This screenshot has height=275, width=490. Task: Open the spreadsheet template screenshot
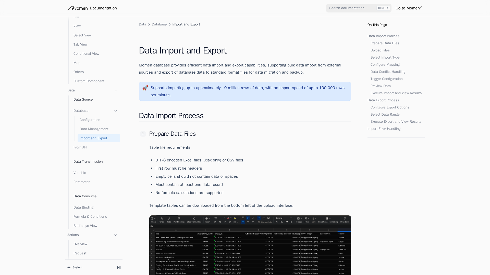(x=250, y=245)
